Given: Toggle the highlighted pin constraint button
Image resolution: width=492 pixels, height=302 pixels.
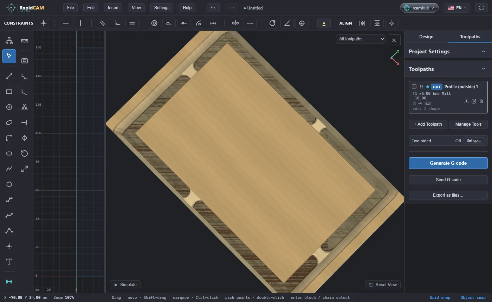Looking at the screenshot, I should tap(324, 23).
